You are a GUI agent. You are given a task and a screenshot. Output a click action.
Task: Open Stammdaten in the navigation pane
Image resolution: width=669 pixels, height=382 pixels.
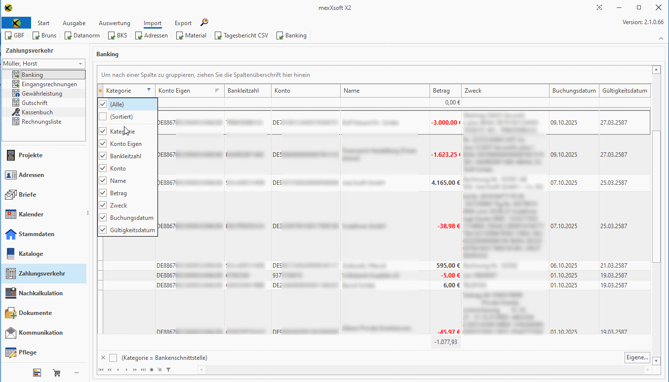[43, 234]
